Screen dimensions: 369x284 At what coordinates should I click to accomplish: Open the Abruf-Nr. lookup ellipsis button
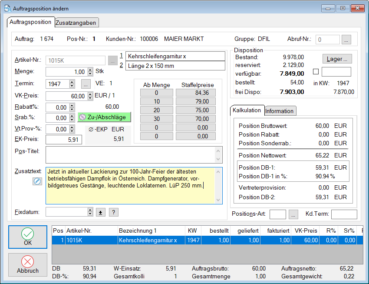click(x=346, y=40)
